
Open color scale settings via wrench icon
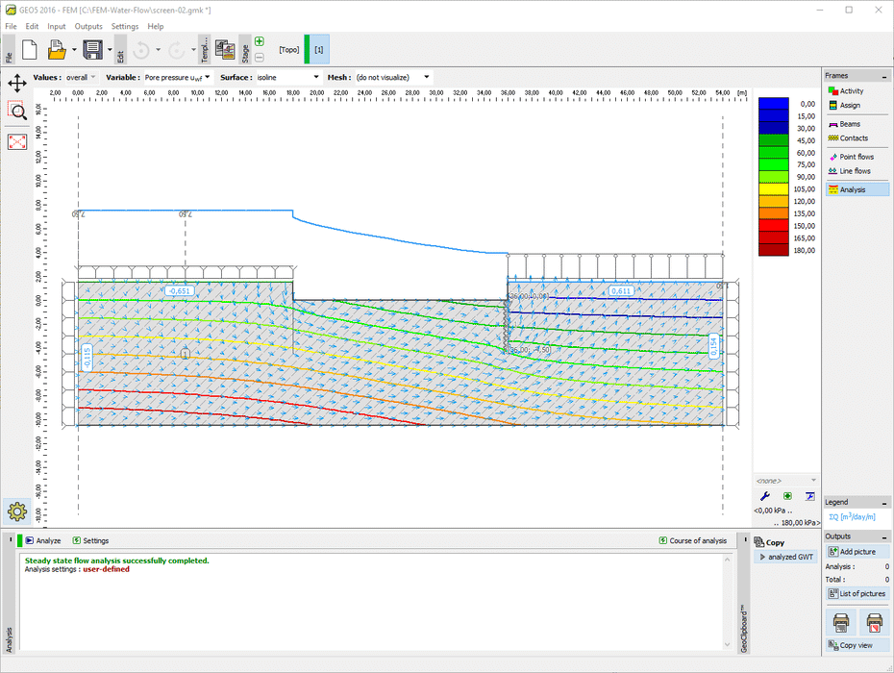[767, 496]
